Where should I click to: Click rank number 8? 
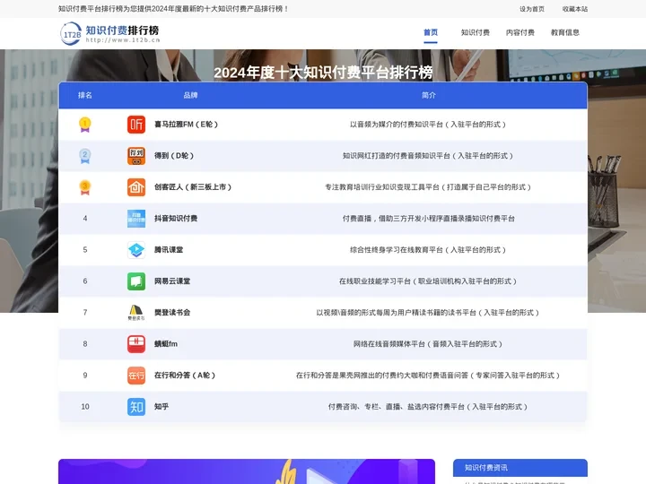85,343
